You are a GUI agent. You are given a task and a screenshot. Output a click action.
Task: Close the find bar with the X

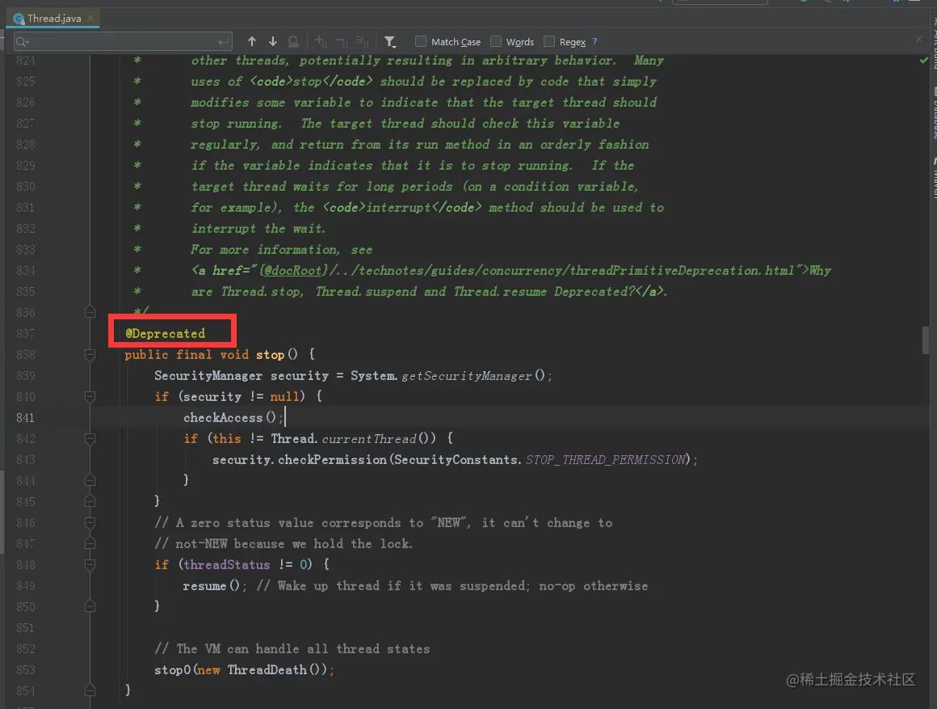click(x=919, y=39)
